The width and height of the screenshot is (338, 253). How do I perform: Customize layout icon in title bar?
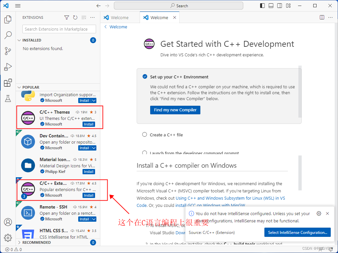(x=288, y=6)
